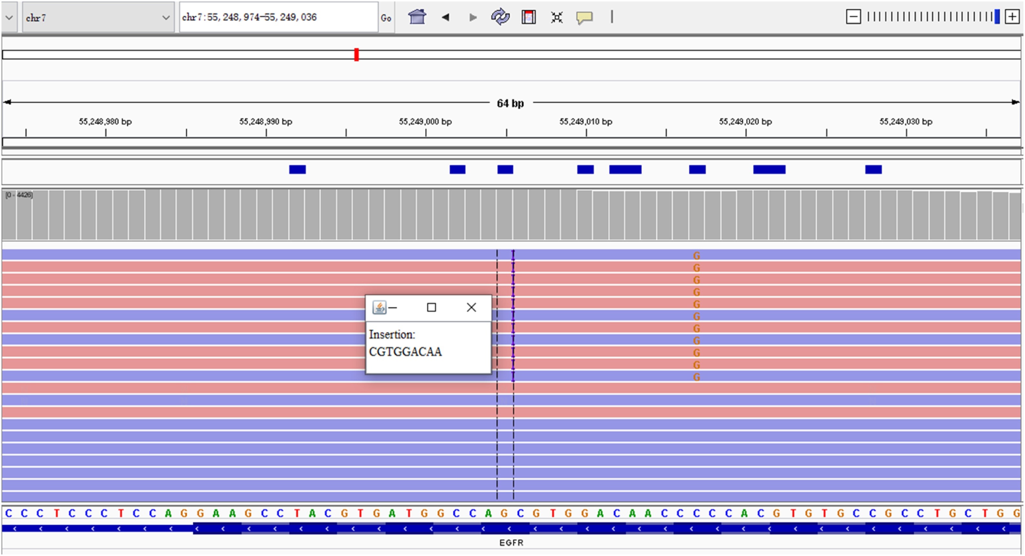Image resolution: width=1025 pixels, height=556 pixels.
Task: Click the 55,249,000 bp ruler label
Action: pos(425,122)
